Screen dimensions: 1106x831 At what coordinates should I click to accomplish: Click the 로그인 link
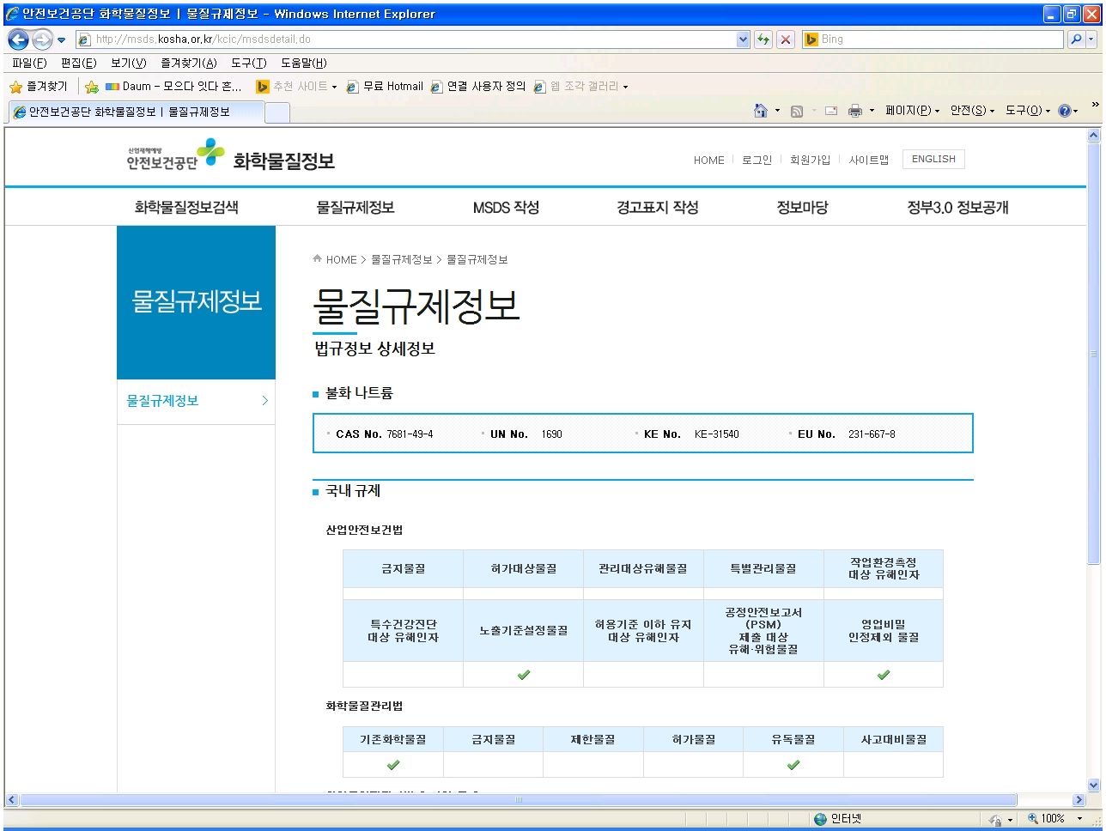coord(757,161)
